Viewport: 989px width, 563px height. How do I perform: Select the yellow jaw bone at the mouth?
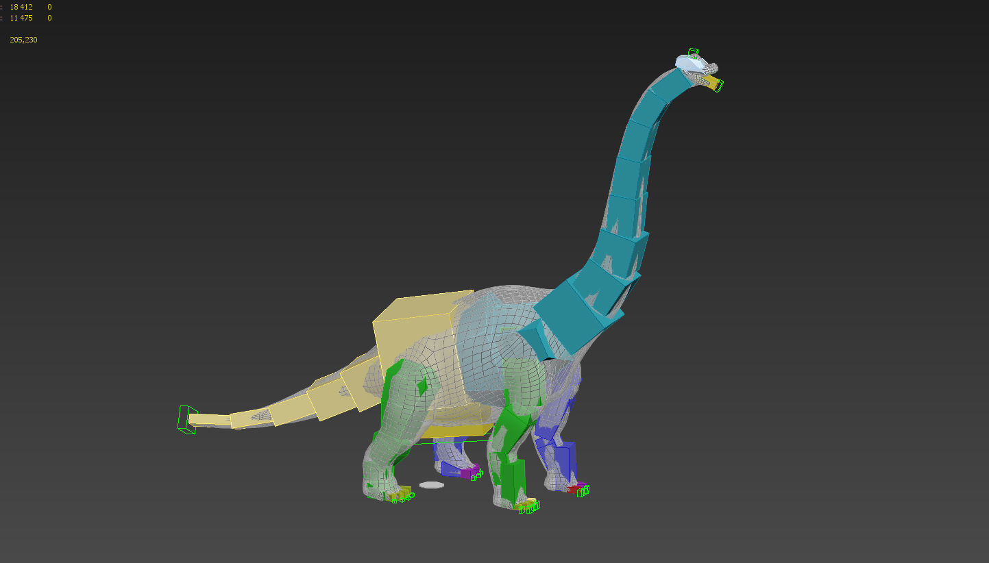(x=711, y=84)
